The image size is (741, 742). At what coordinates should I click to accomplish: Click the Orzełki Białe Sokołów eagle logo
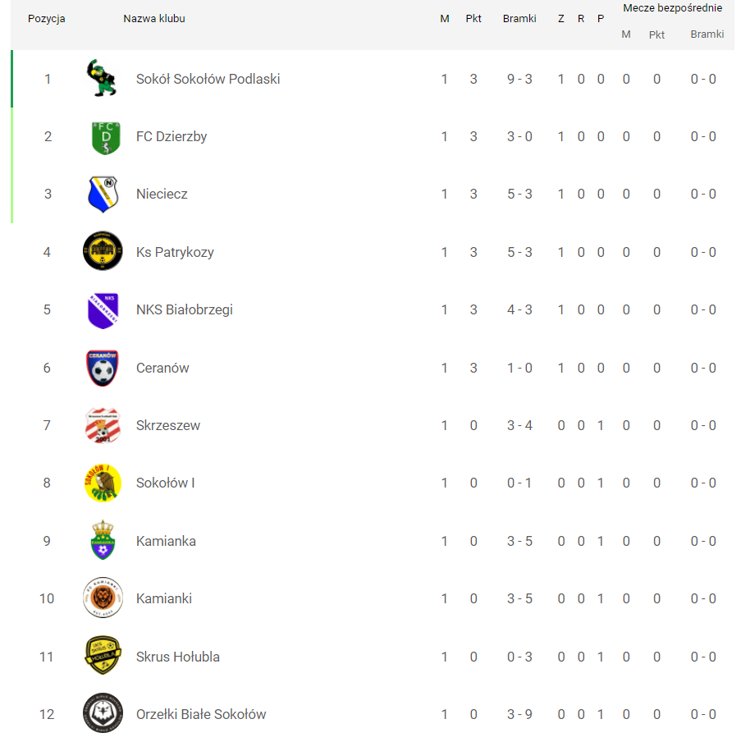103,713
